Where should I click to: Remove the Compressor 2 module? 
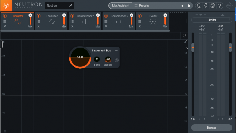coord(106,26)
